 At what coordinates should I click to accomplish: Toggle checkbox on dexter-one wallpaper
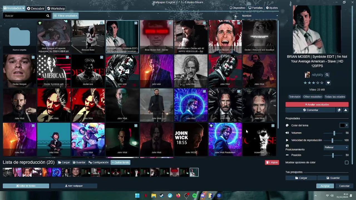click(102, 57)
